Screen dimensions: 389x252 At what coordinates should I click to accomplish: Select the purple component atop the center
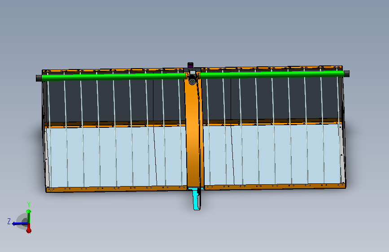click(190, 65)
